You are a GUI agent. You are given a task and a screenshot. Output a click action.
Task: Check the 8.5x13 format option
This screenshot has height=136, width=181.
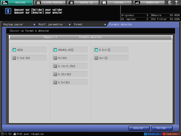click(x=70, y=82)
